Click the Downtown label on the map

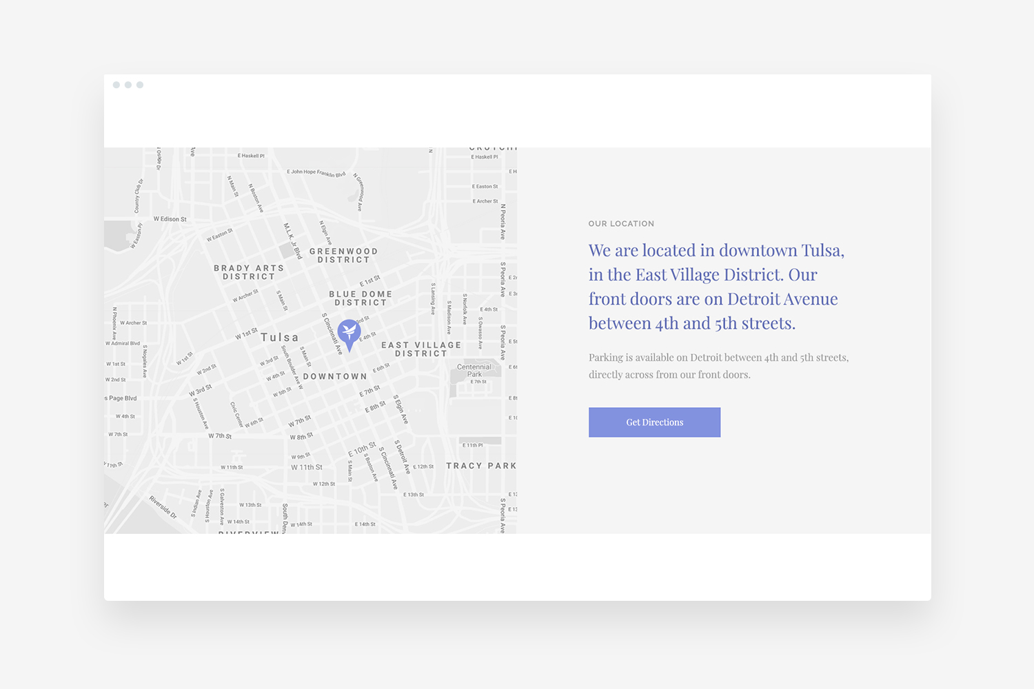(335, 377)
